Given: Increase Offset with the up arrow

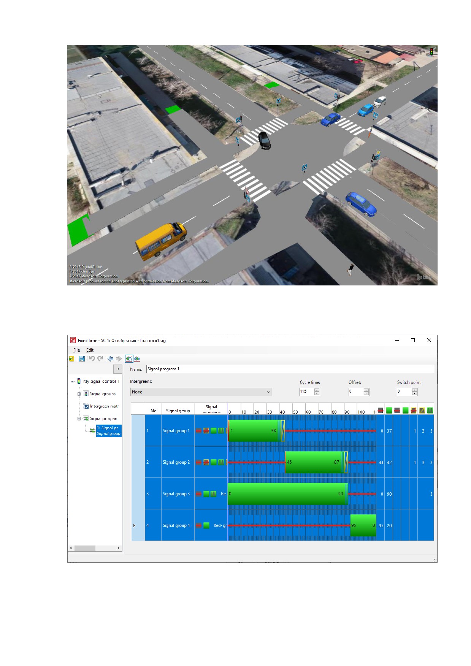Looking at the screenshot, I should [x=366, y=390].
